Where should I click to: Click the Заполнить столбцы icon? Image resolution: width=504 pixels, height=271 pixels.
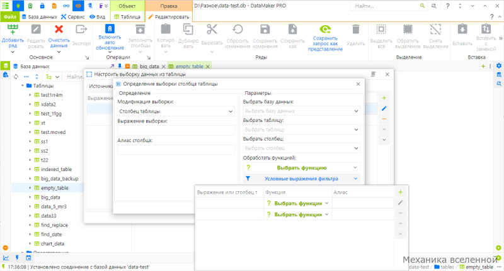140,30
